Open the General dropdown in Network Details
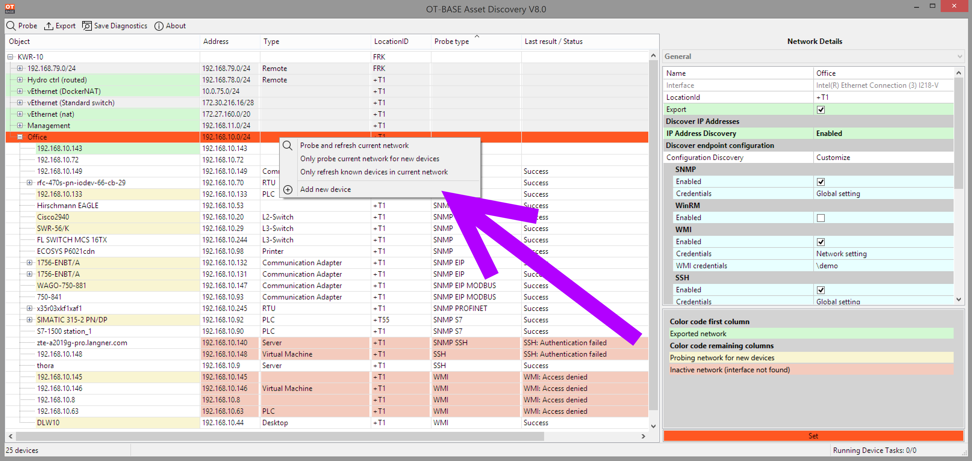This screenshot has height=461, width=972. coord(814,57)
